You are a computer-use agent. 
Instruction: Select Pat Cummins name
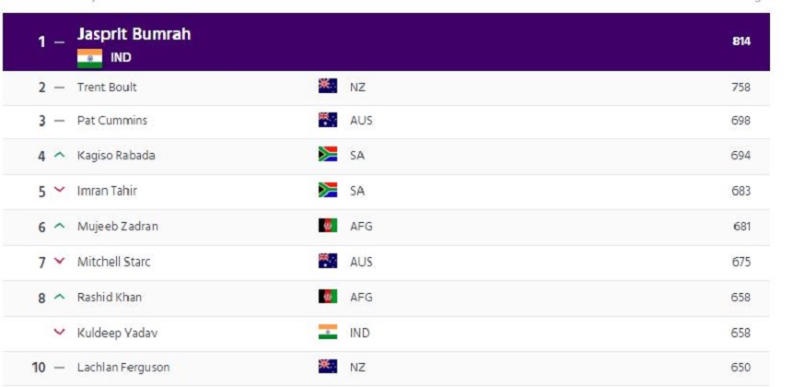coord(112,121)
